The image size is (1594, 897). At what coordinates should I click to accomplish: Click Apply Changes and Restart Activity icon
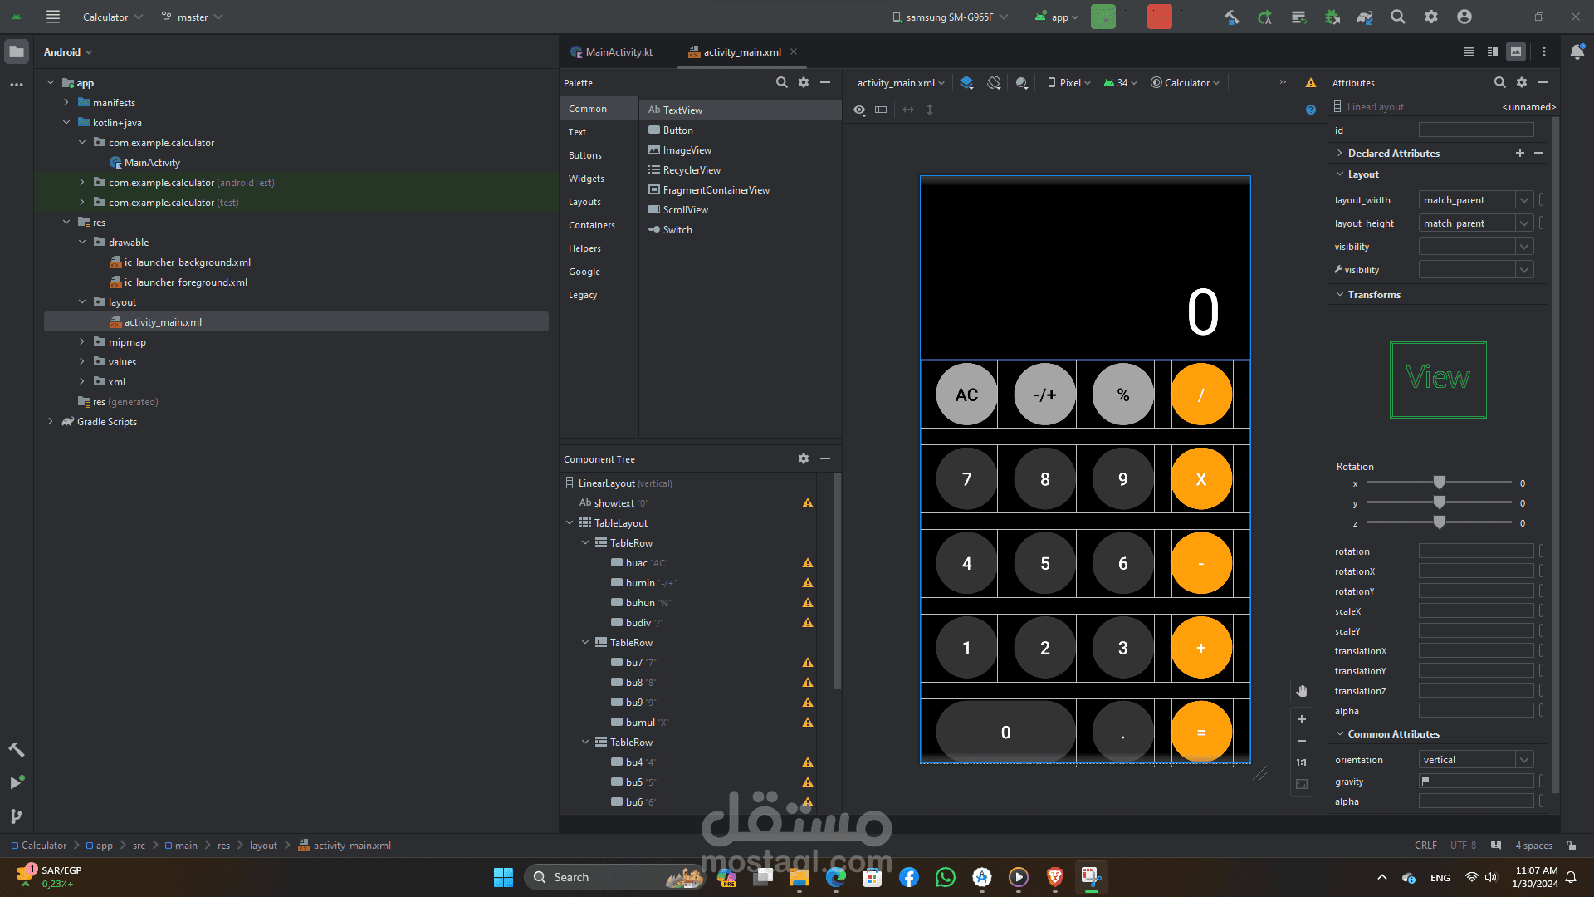click(x=1264, y=17)
